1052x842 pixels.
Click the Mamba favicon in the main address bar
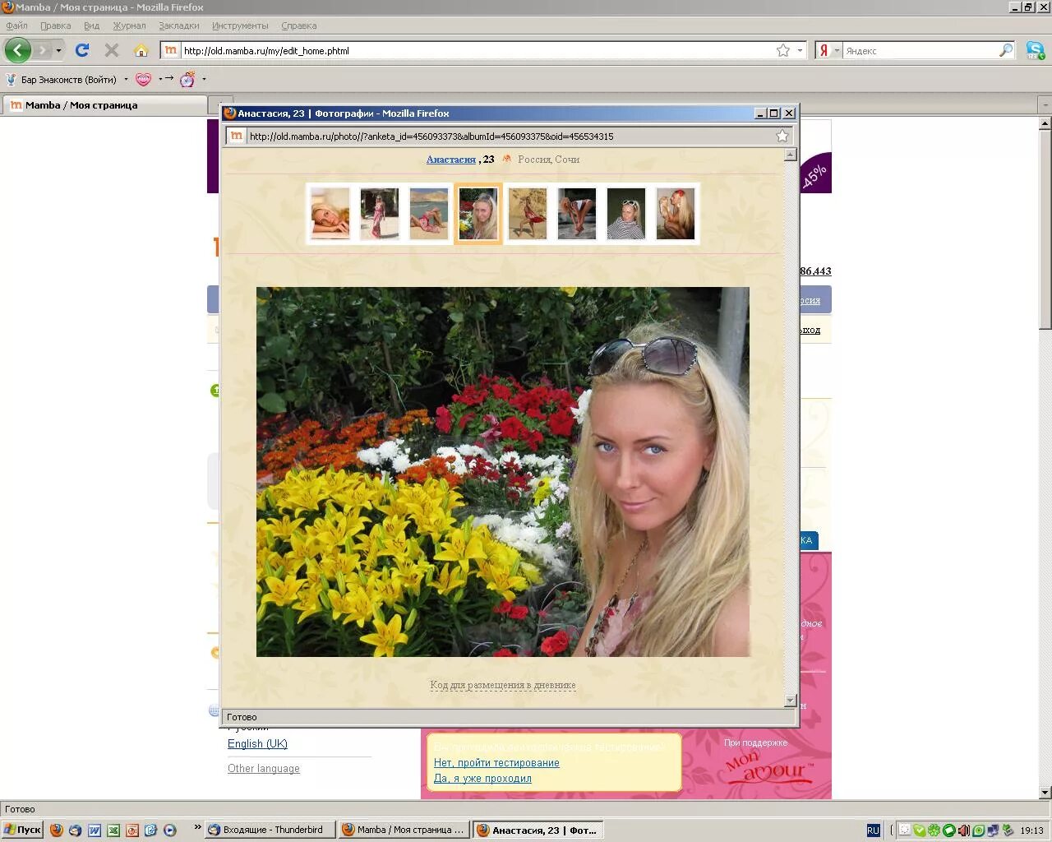pyautogui.click(x=170, y=50)
